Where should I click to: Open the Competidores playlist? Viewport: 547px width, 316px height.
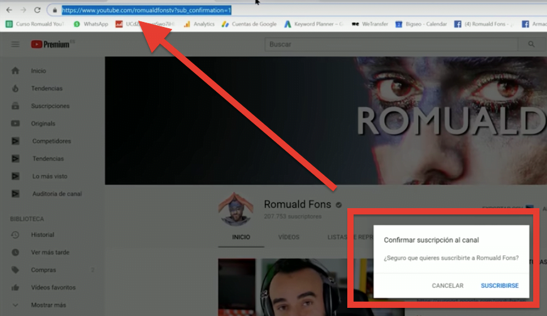click(x=51, y=141)
